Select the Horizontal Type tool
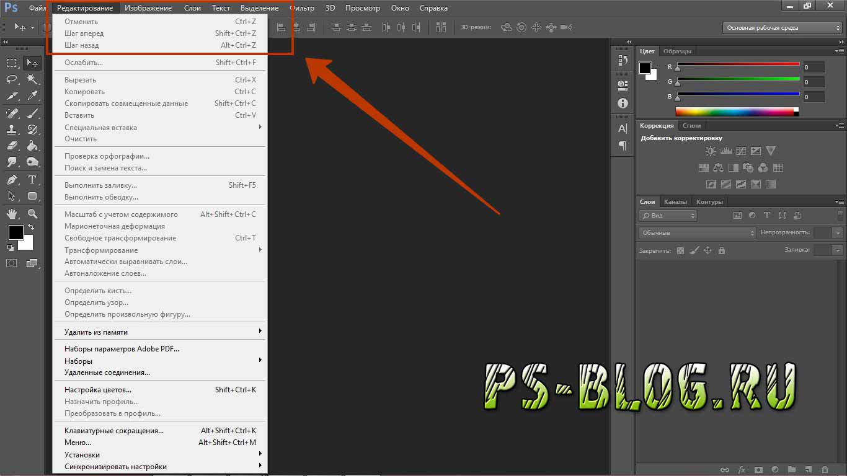847x476 pixels. pyautogui.click(x=32, y=180)
